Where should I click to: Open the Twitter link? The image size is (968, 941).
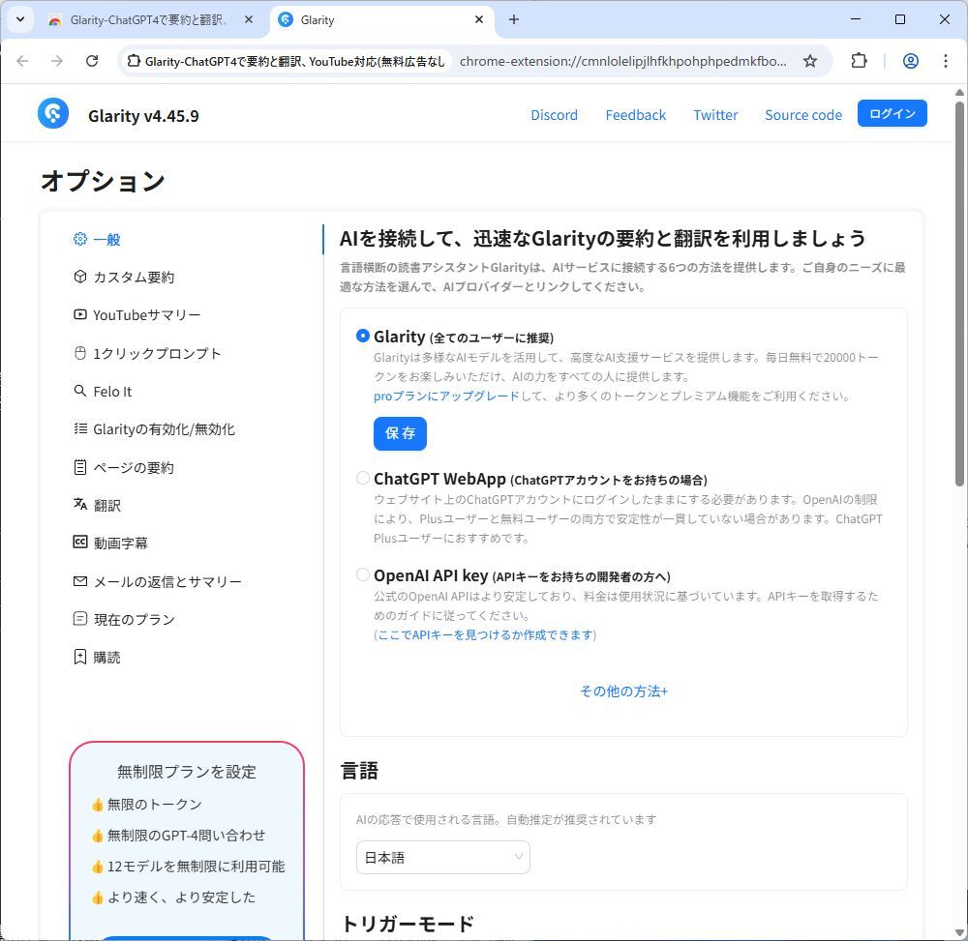[x=715, y=115]
